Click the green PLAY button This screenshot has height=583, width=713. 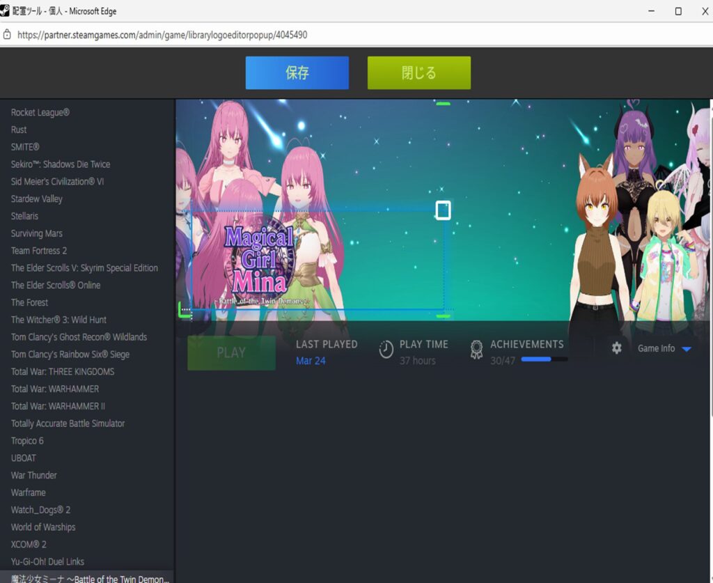(231, 352)
